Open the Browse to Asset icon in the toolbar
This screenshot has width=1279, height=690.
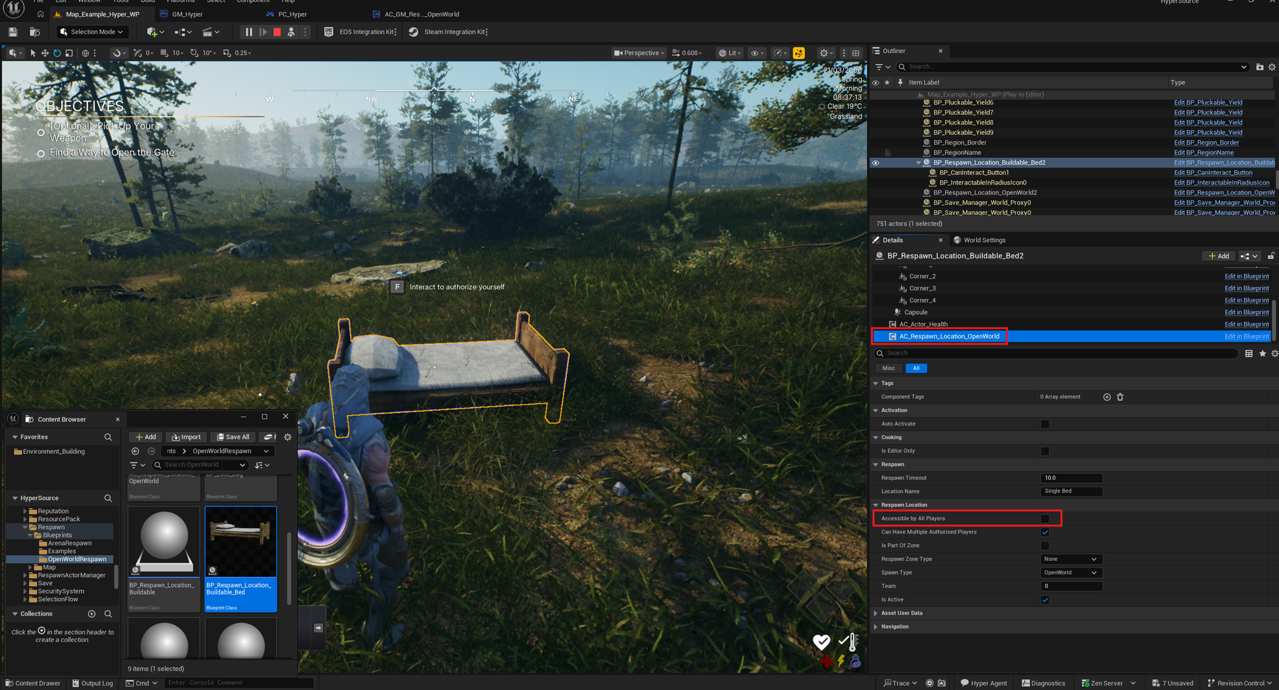35,32
